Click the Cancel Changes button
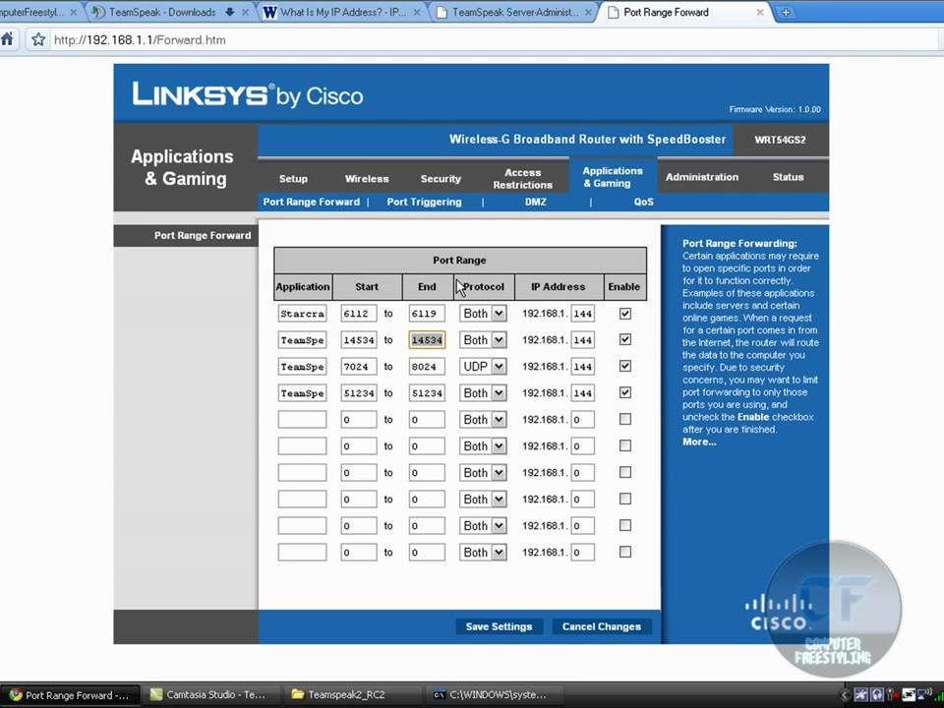The width and height of the screenshot is (944, 708). (602, 626)
